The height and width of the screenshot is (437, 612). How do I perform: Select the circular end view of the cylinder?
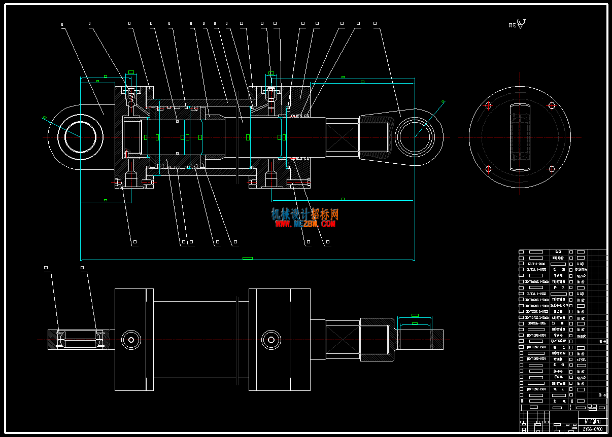(520, 137)
